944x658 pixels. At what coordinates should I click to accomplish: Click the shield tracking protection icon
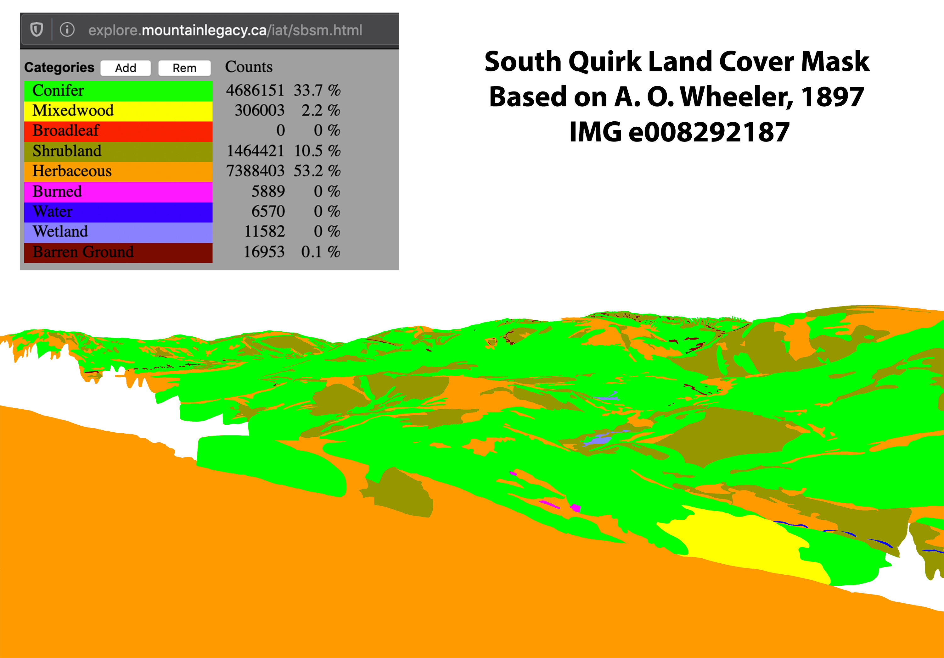(37, 30)
